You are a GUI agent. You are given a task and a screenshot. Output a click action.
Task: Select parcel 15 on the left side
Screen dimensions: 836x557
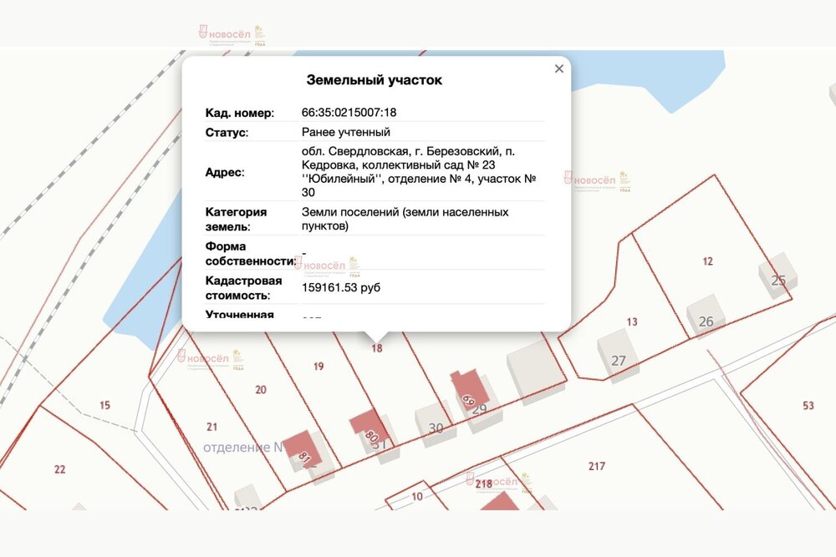click(x=104, y=404)
